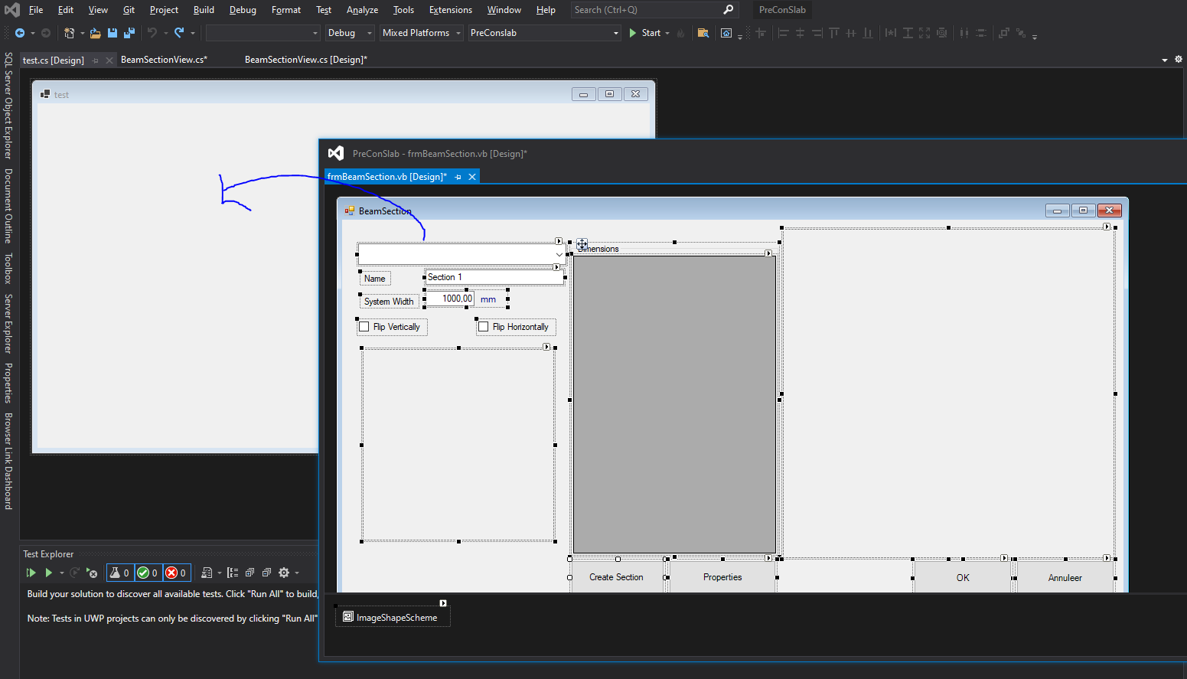
Task: Select the ImageShapeScheme component
Action: pyautogui.click(x=393, y=617)
